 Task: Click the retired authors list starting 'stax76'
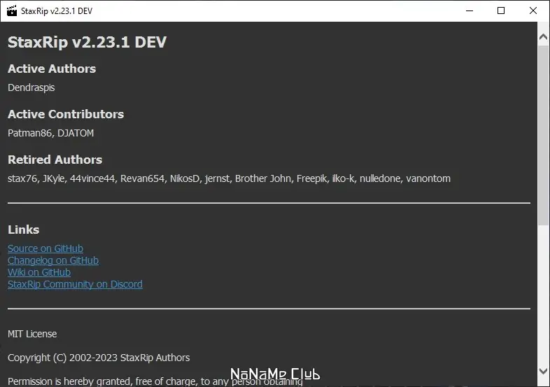pos(229,178)
